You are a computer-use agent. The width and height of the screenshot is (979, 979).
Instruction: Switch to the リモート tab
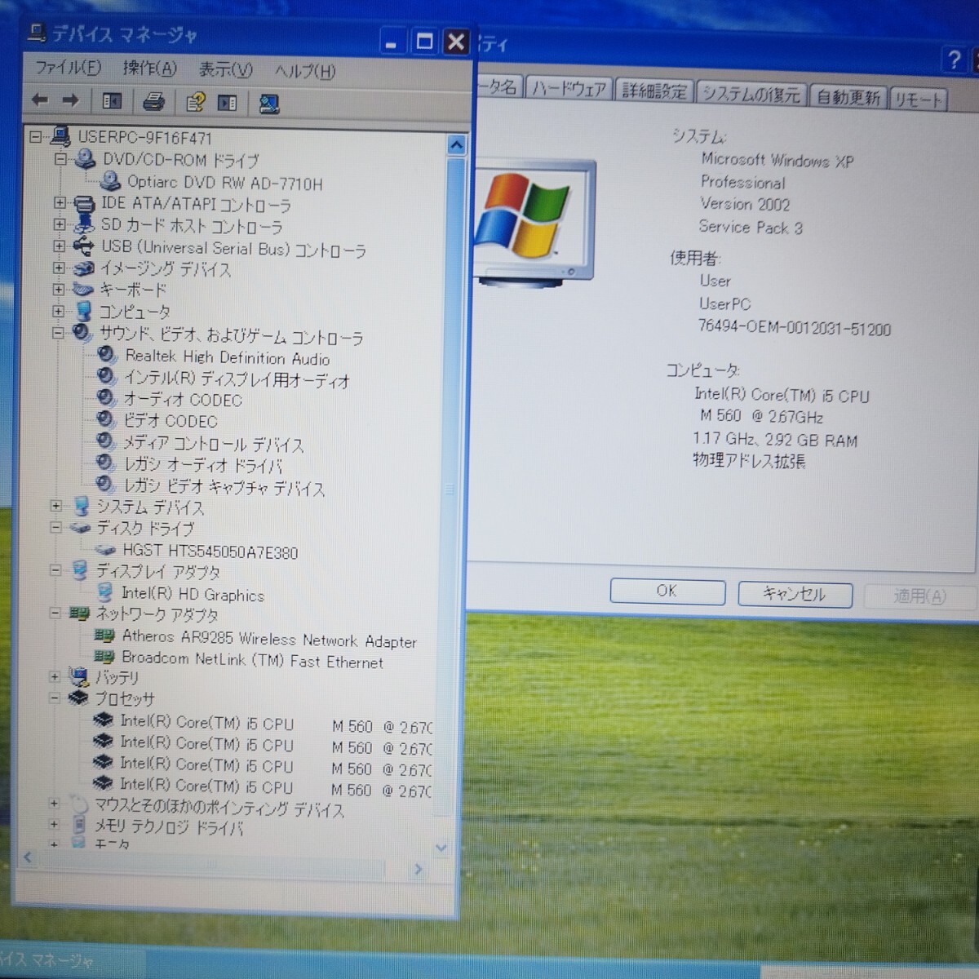pos(918,100)
